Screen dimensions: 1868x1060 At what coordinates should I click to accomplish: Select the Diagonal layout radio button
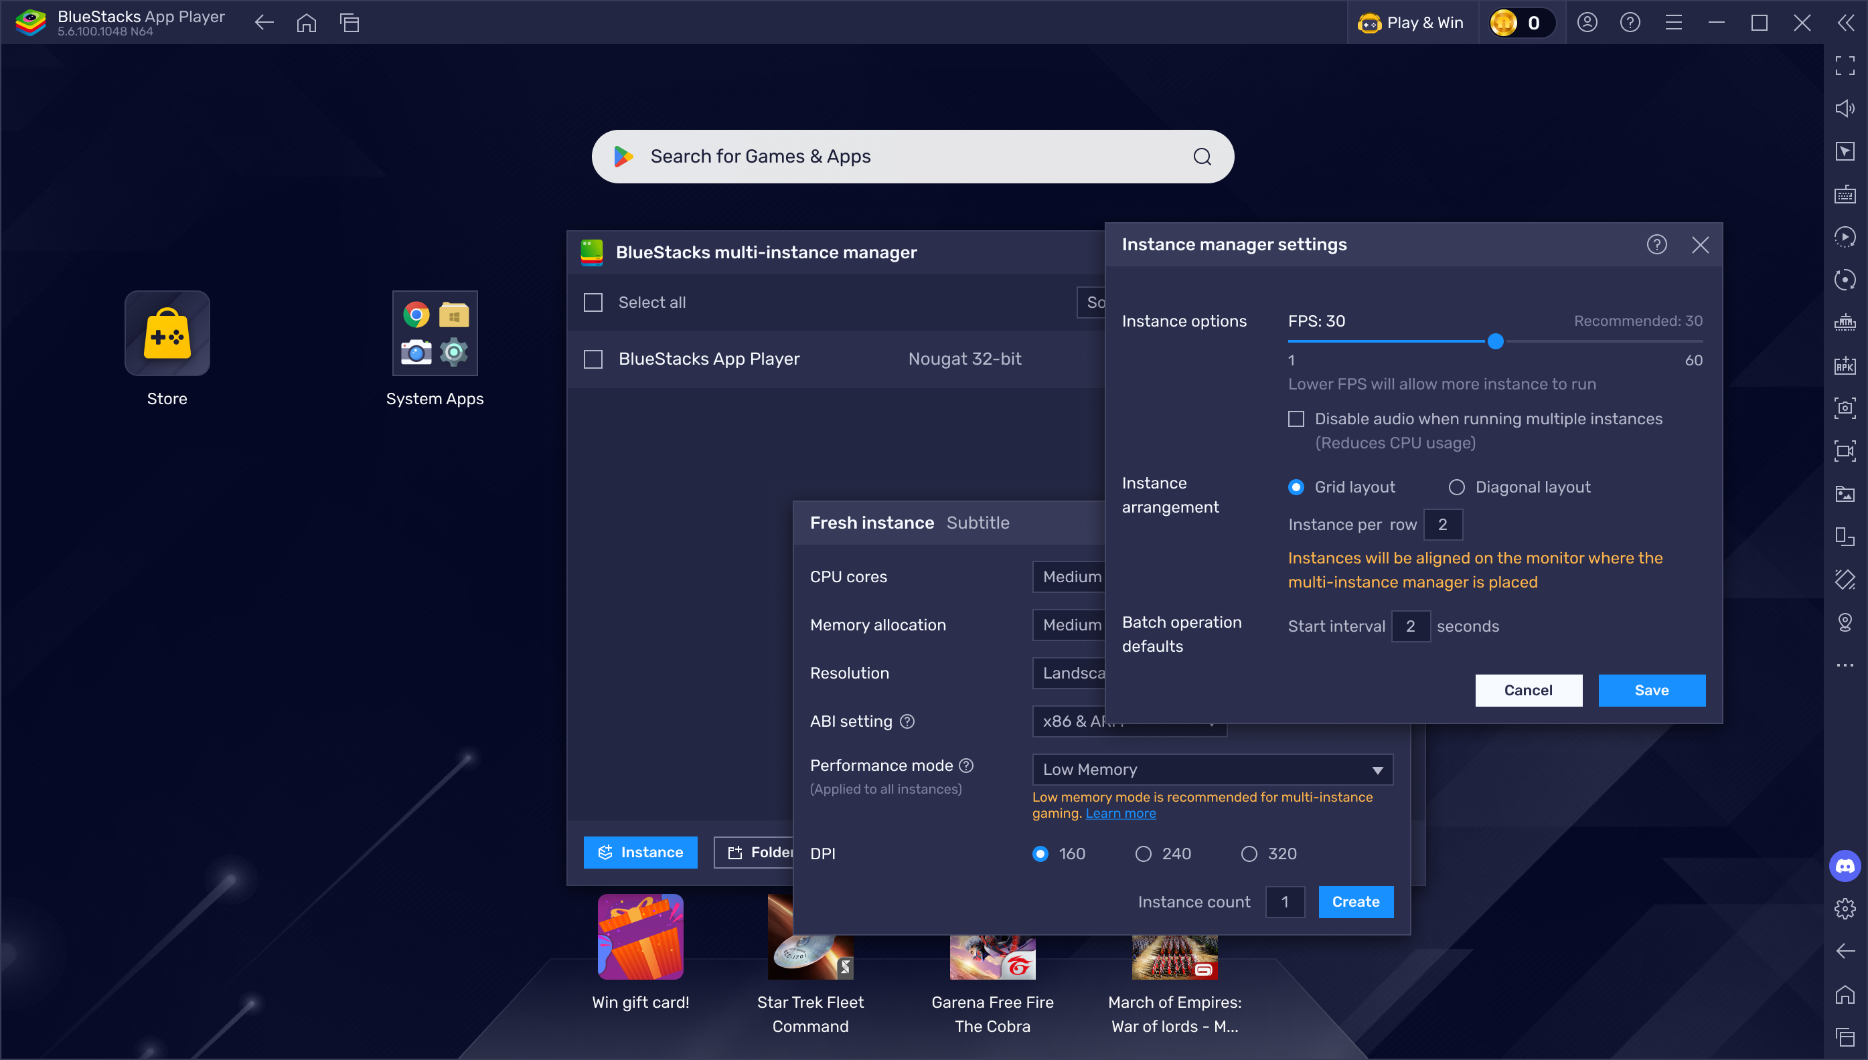(1456, 487)
